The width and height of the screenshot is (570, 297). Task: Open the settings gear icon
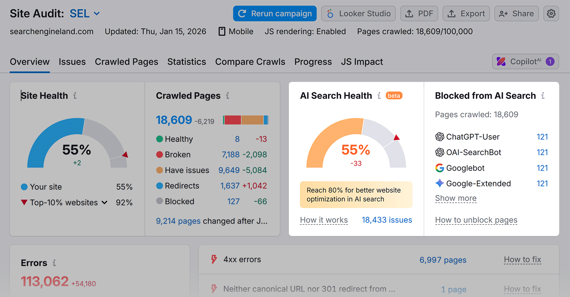pos(551,14)
